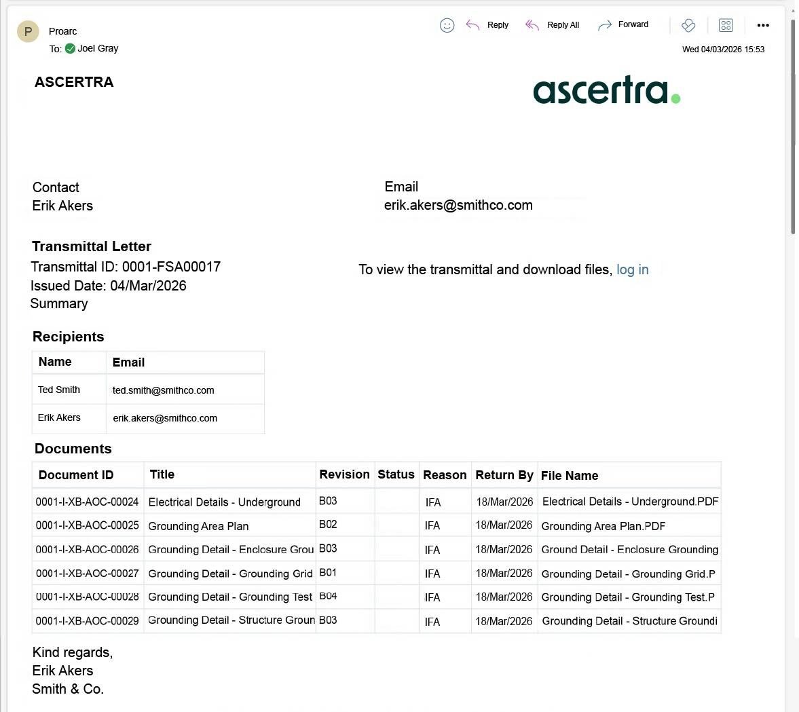Screen dimensions: 799x712
Task: Click recipient name Joel Gray
Action: (98, 48)
